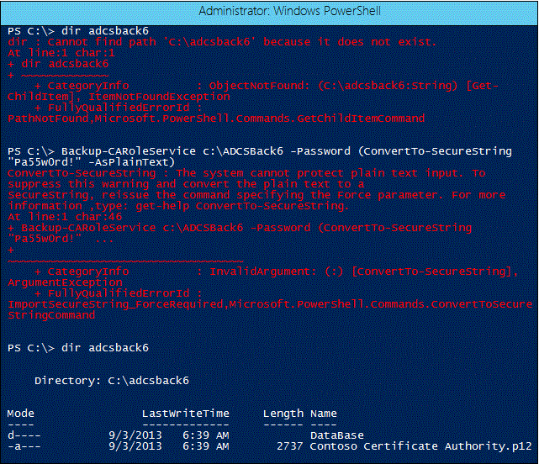
Task: Click the 2737 file length value
Action: click(289, 446)
